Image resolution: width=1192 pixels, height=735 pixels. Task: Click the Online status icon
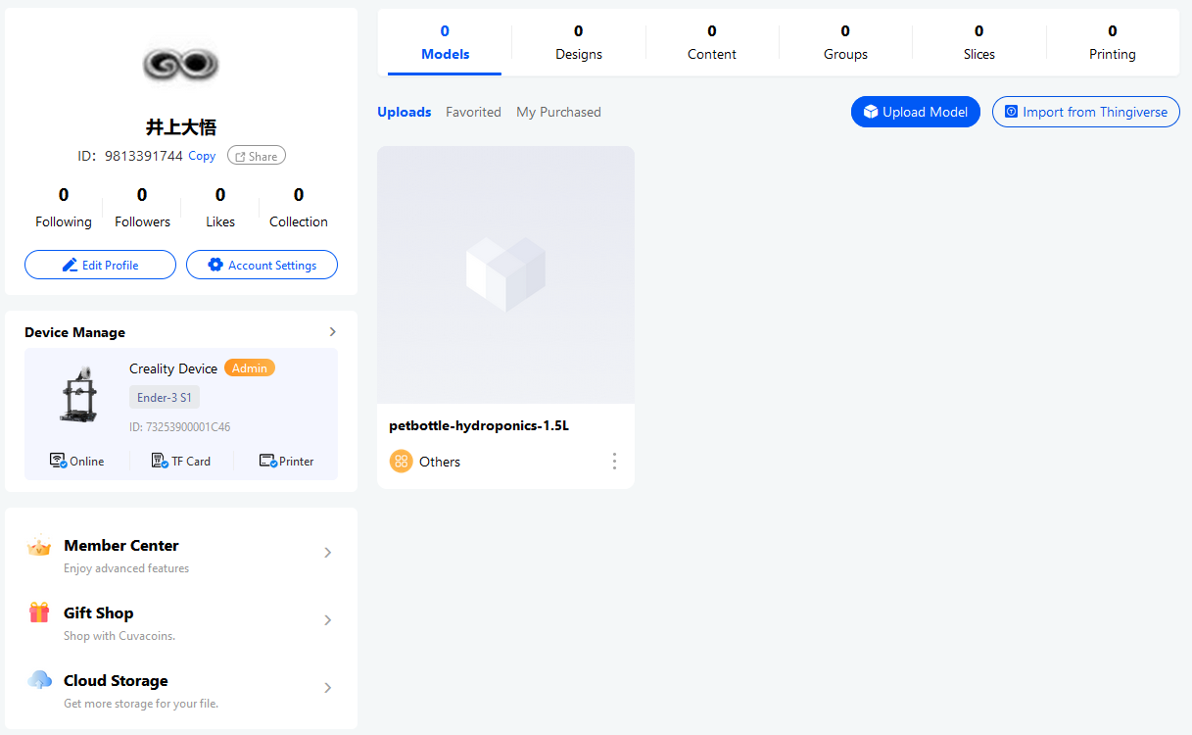coord(58,461)
